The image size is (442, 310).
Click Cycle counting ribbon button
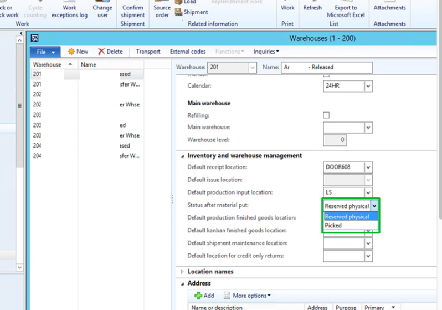35,11
